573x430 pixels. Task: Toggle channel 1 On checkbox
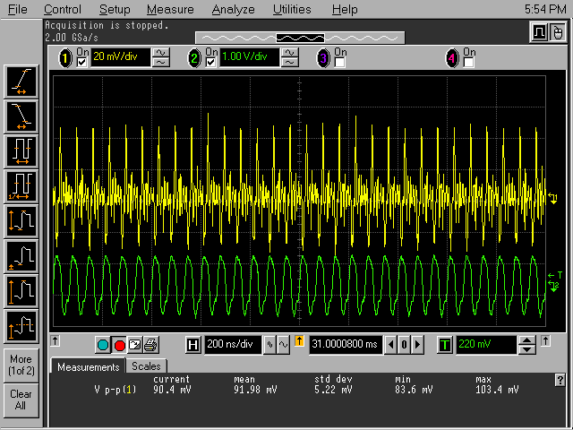(x=83, y=63)
